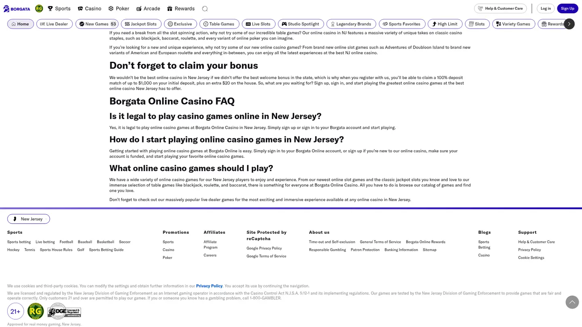Open the Cookie Settings link
The width and height of the screenshot is (582, 327).
[531, 258]
